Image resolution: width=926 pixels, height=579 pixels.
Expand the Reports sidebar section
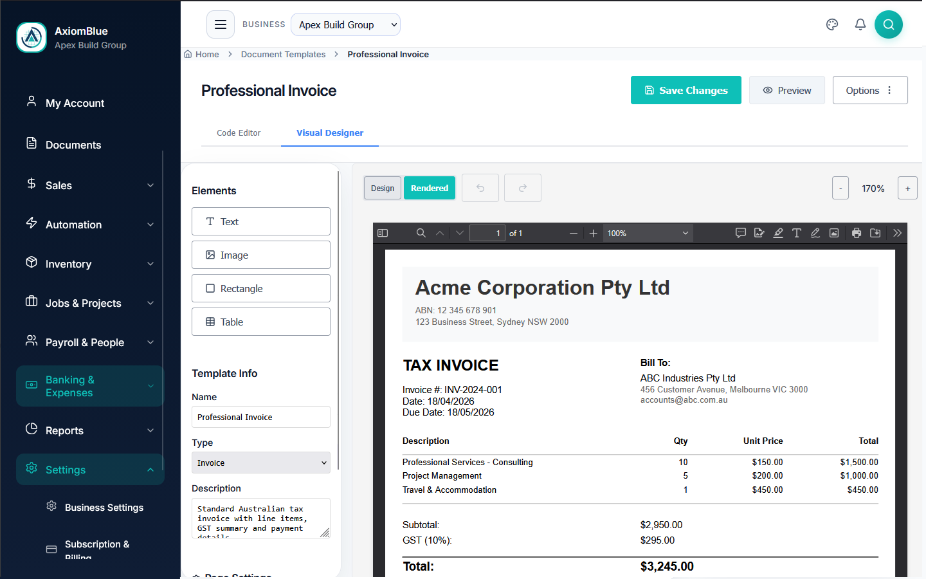pyautogui.click(x=89, y=430)
